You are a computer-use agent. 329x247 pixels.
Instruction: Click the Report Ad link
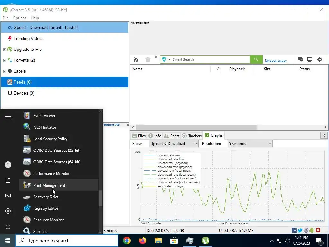pyautogui.click(x=111, y=125)
